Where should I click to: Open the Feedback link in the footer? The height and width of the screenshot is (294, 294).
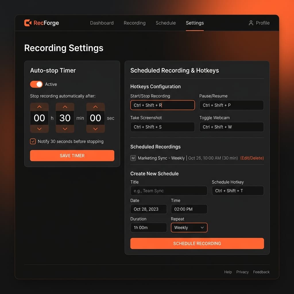[x=261, y=272]
